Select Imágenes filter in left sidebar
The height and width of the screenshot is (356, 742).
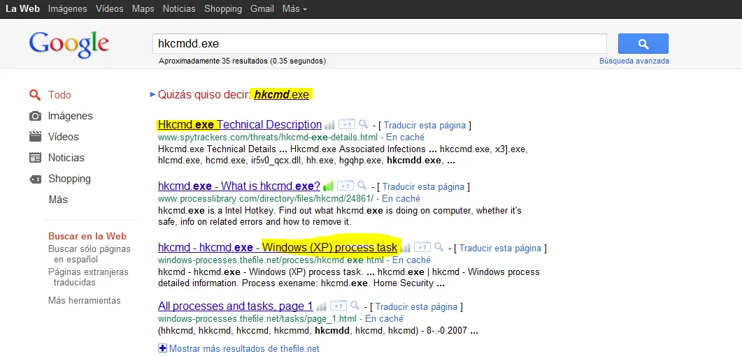[x=71, y=116]
